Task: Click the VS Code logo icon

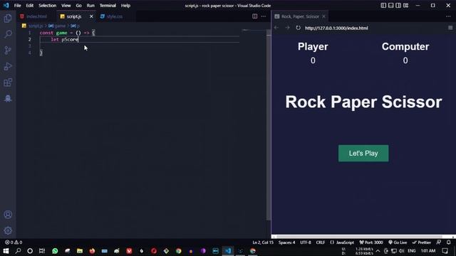Action: click(6, 5)
